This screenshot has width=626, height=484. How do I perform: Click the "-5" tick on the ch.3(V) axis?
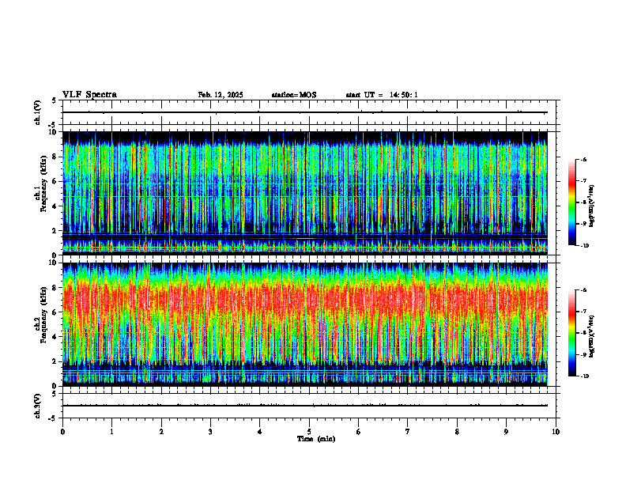click(x=53, y=418)
